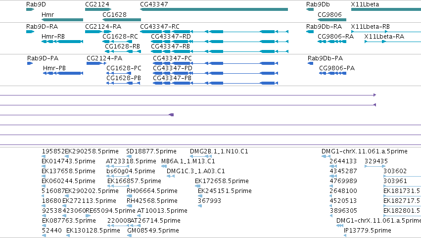Select transcript CG43347-RD label
The height and width of the screenshot is (238, 421).
click(171, 37)
